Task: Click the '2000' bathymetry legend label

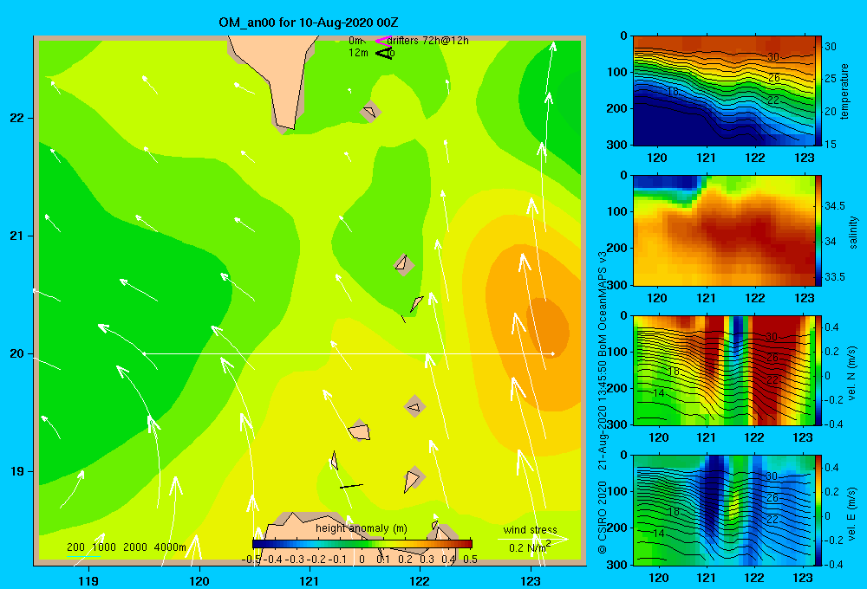Action: tap(135, 547)
